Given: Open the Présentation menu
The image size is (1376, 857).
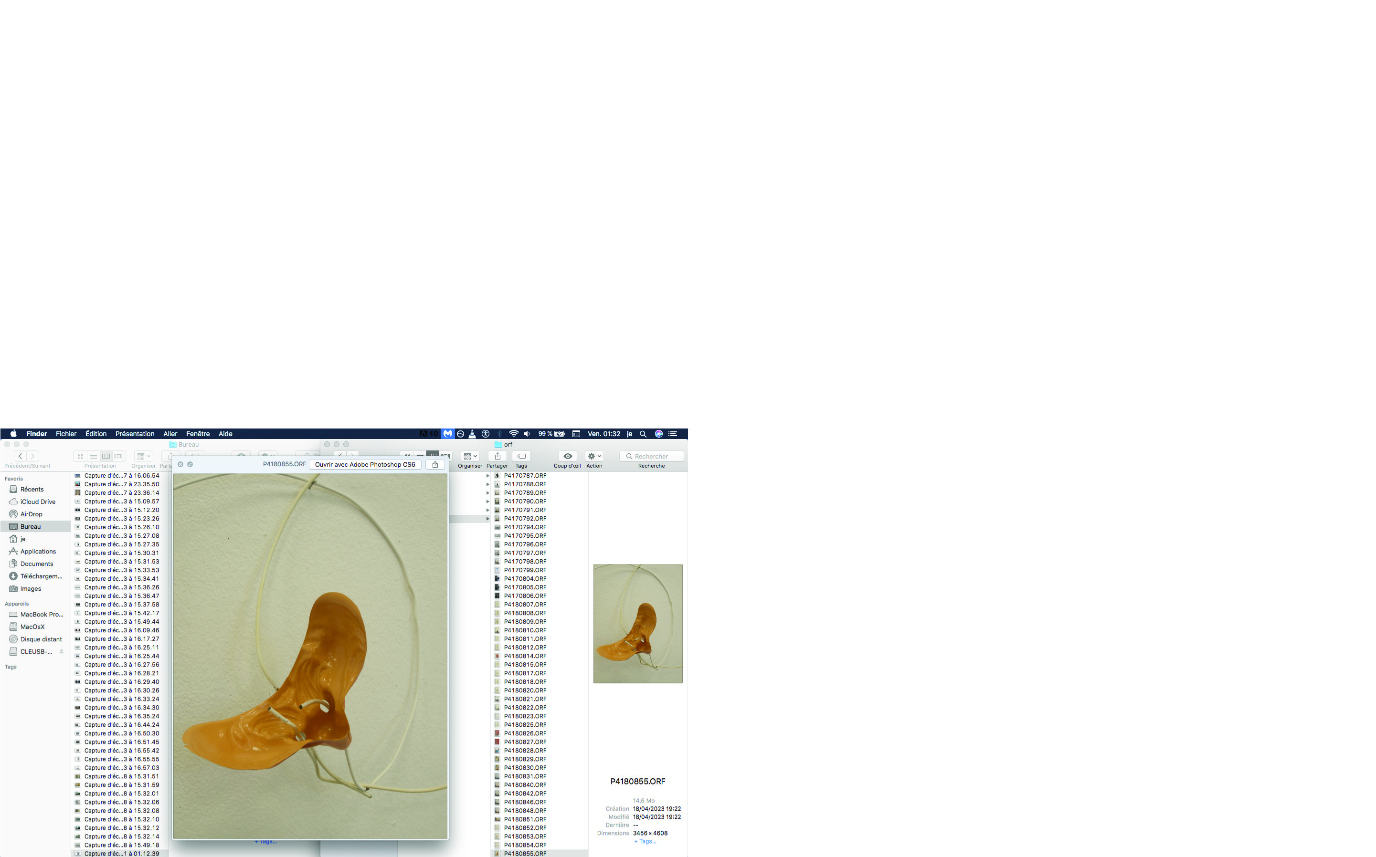Looking at the screenshot, I should click(134, 434).
